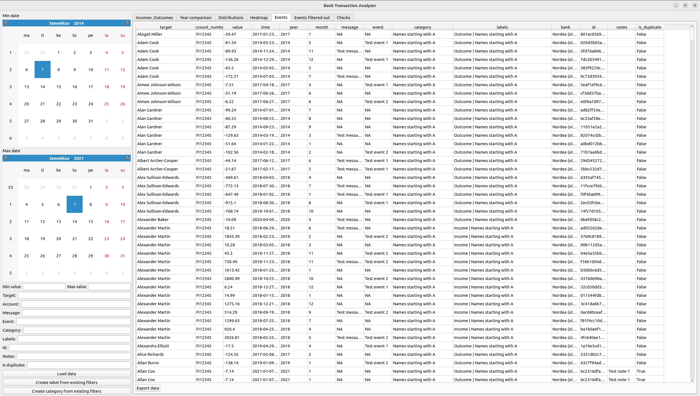Click next month arrow in Max date calendar
Image resolution: width=700 pixels, height=396 pixels.
[x=127, y=158]
